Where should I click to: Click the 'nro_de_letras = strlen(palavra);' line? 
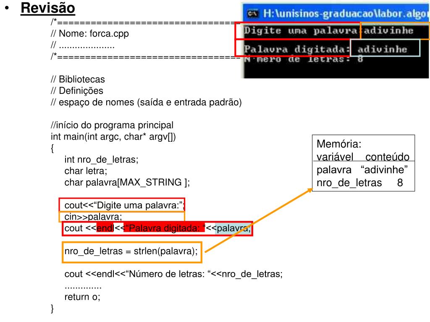(x=132, y=252)
